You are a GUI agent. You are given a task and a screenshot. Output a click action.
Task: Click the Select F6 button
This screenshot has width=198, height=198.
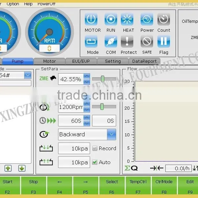(x=112, y=185)
